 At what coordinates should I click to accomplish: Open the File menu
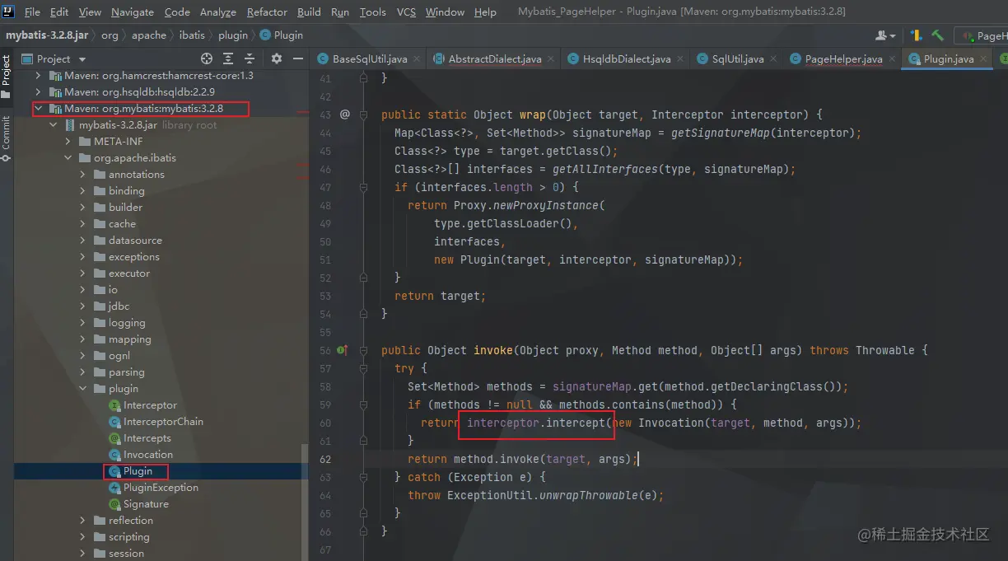32,12
